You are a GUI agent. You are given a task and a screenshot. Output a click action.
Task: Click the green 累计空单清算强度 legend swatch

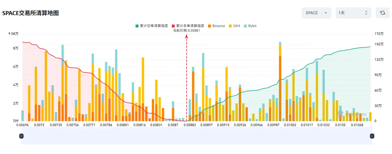pos(137,26)
